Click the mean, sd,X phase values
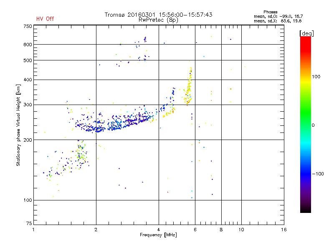This screenshot has width=334, height=250. (x=278, y=21)
